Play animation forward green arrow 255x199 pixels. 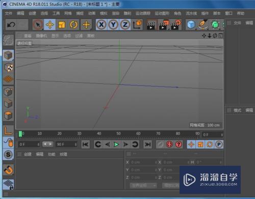[116, 144]
